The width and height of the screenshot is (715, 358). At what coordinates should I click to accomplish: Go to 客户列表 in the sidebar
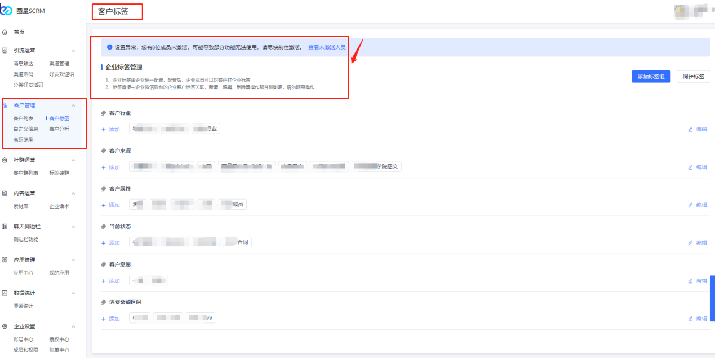[23, 118]
